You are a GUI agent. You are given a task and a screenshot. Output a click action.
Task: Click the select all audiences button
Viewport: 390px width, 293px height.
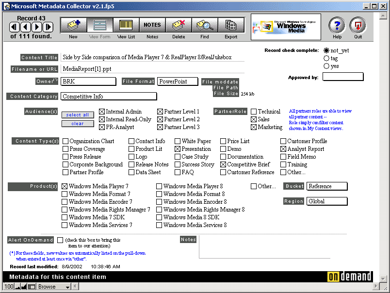[78, 115]
